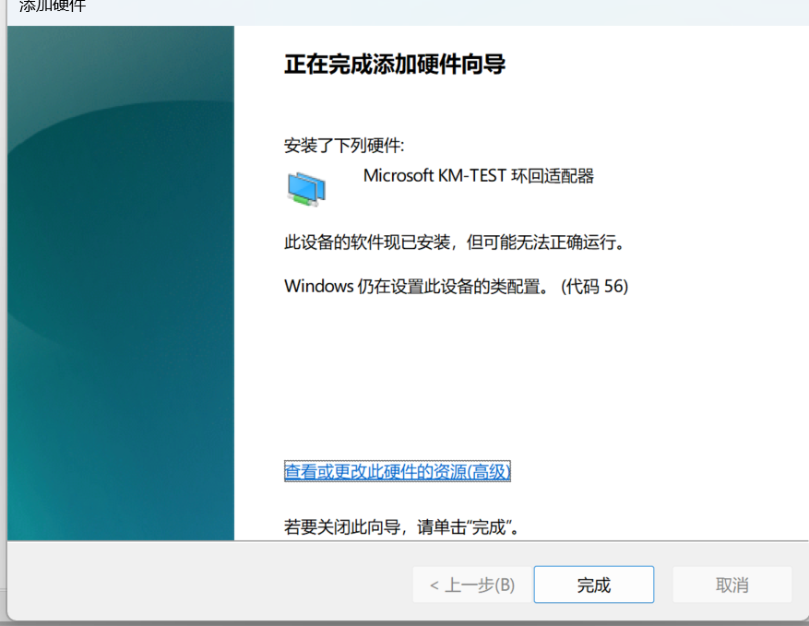Click the 添加硬件 window title
The image size is (809, 626).
pyautogui.click(x=52, y=6)
